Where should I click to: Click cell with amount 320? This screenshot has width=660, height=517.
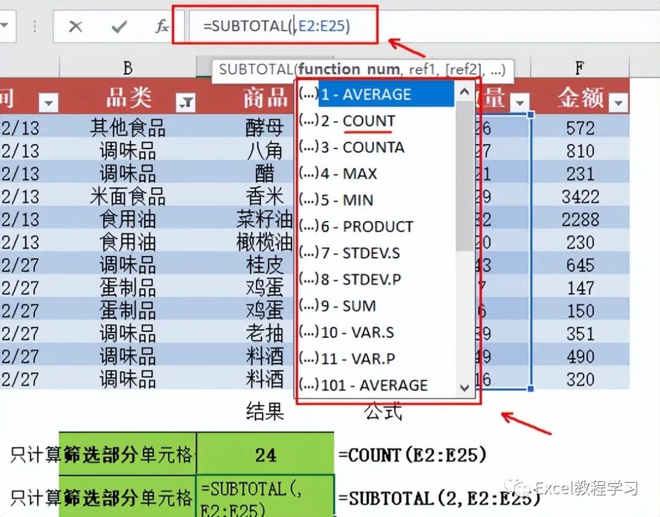click(x=581, y=378)
